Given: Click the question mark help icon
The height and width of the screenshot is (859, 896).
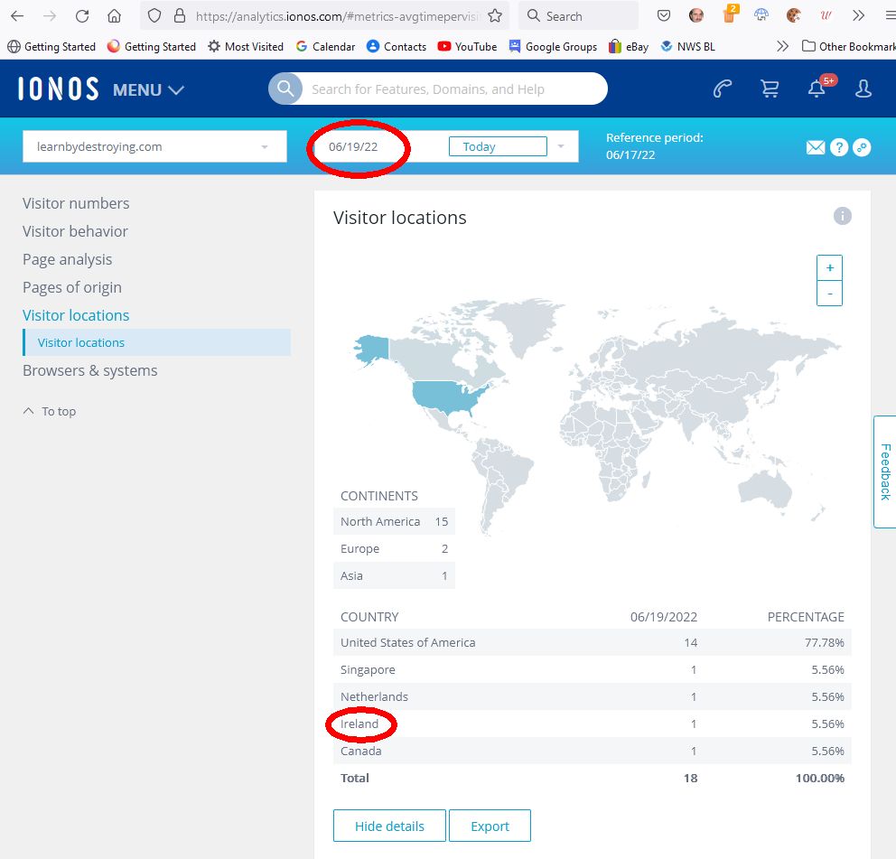Looking at the screenshot, I should 839,147.
